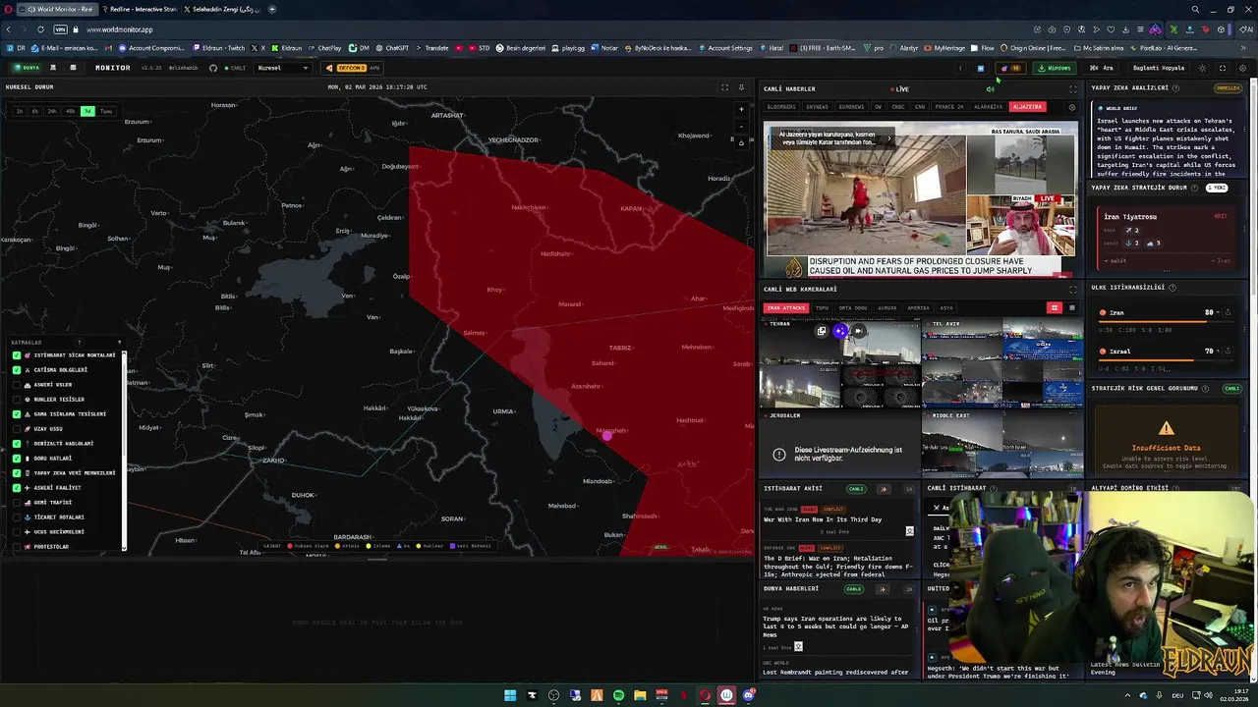Enable Askeri Usler layer

point(17,385)
